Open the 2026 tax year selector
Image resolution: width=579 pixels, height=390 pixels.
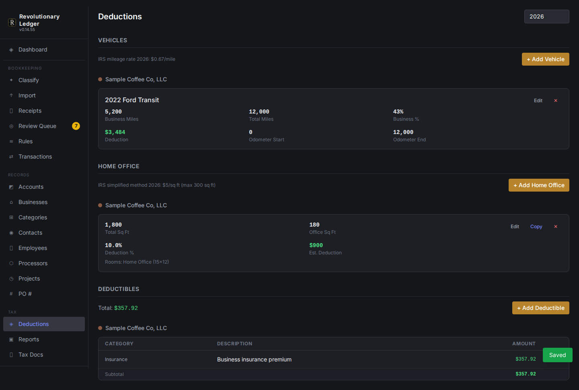click(x=546, y=17)
